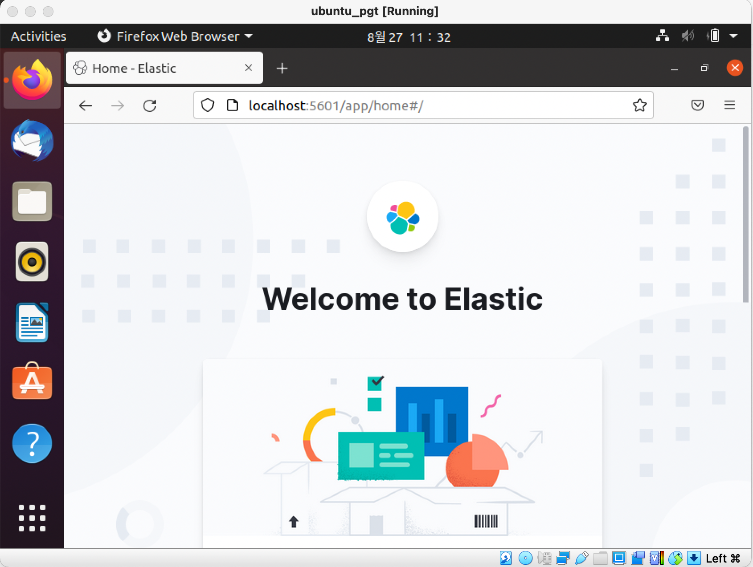Open a new browser tab
Viewport: 753px width, 567px height.
point(282,68)
